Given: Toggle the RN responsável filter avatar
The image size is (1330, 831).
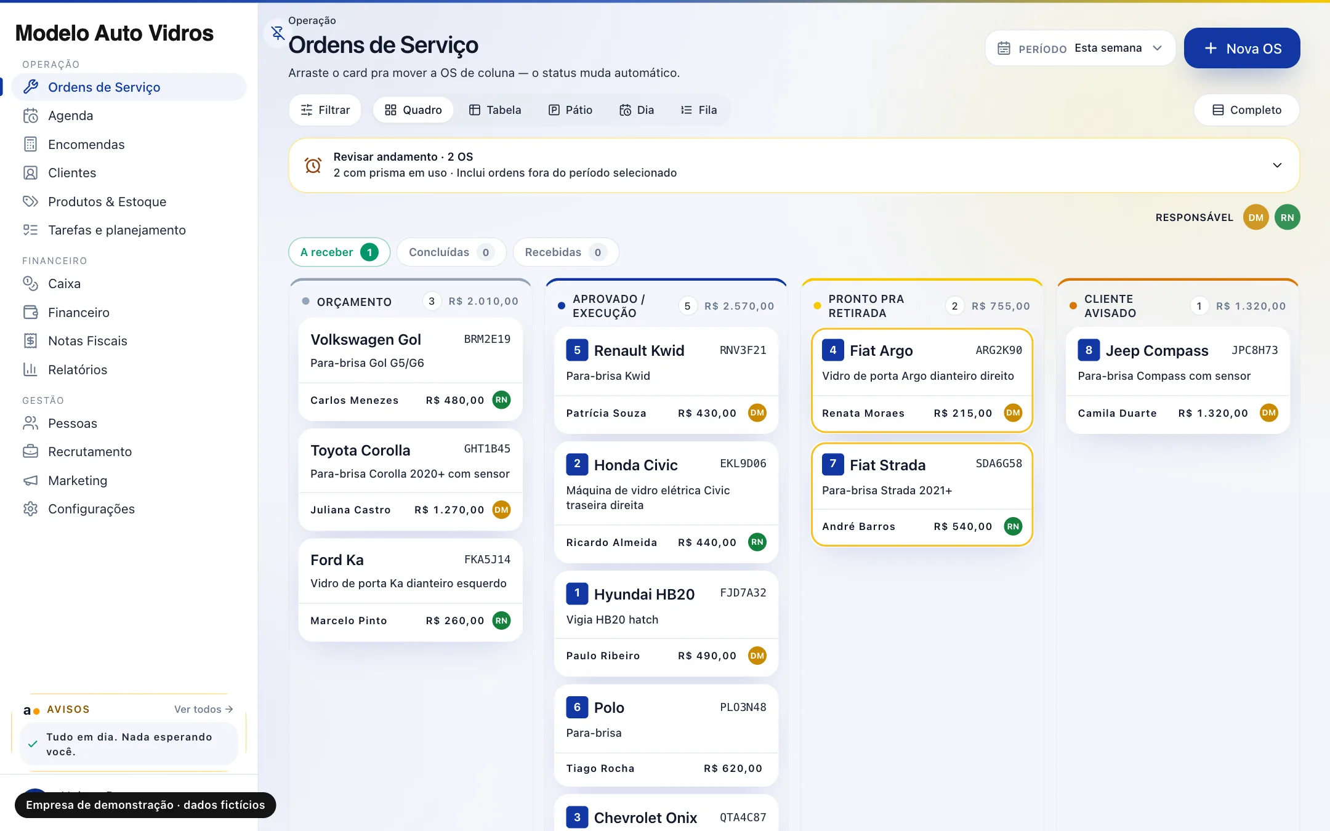Looking at the screenshot, I should (x=1287, y=217).
